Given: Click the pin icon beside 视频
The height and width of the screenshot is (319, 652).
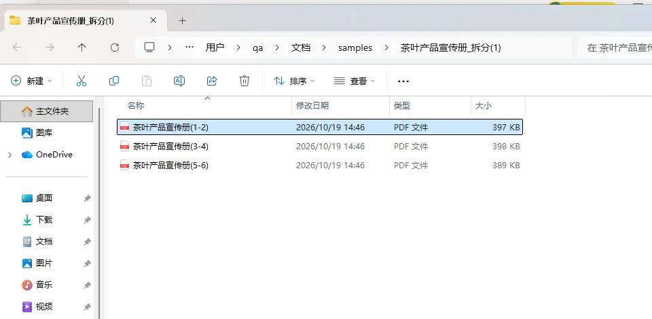Looking at the screenshot, I should click(x=87, y=307).
